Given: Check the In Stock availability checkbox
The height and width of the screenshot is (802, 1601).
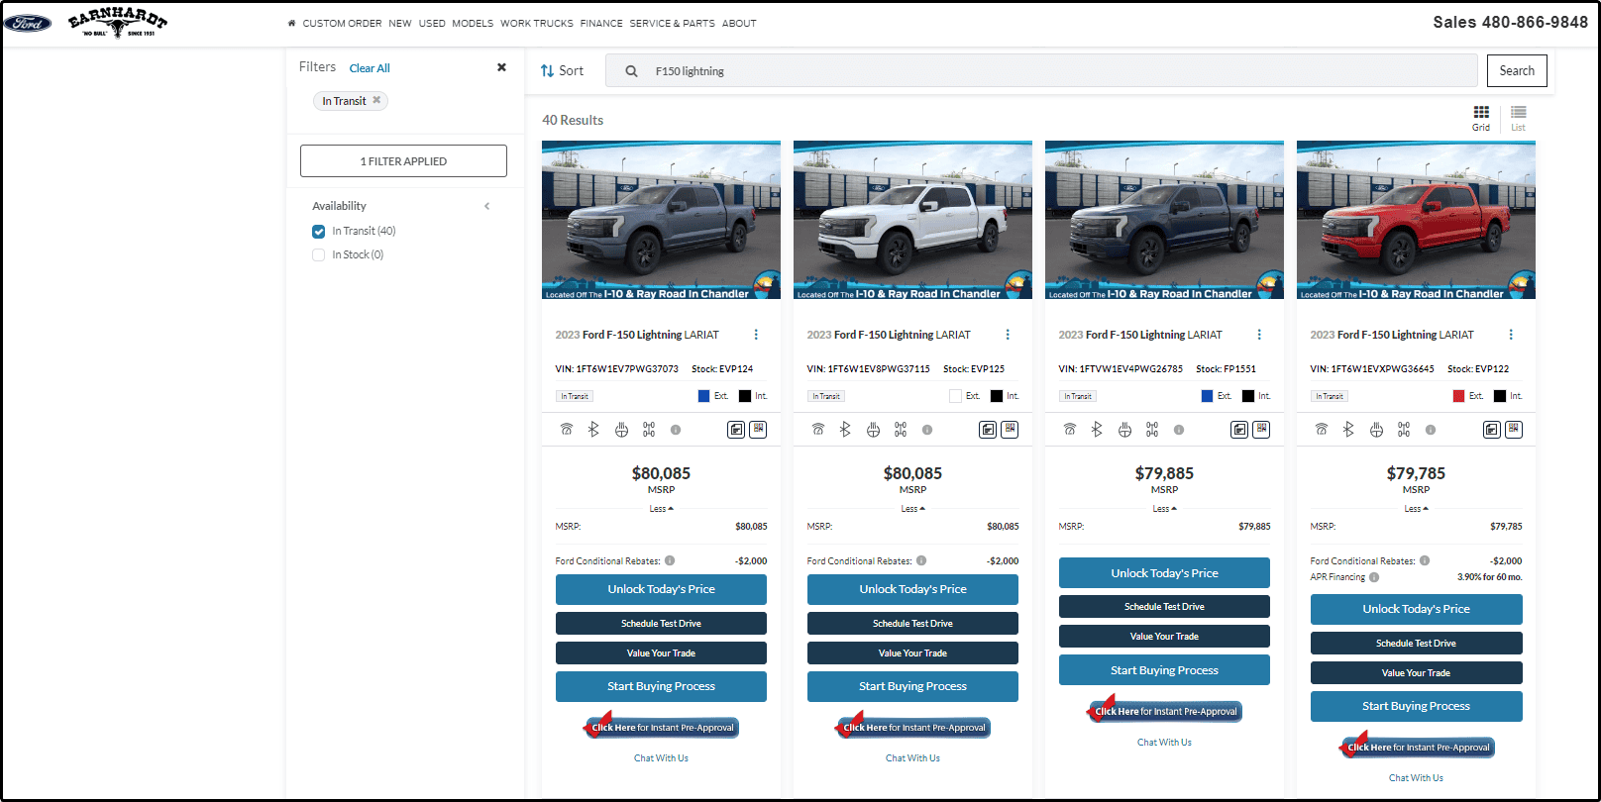Looking at the screenshot, I should 319,255.
